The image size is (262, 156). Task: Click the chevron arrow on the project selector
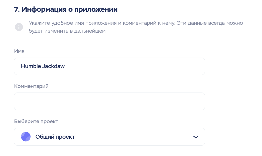[195, 137]
